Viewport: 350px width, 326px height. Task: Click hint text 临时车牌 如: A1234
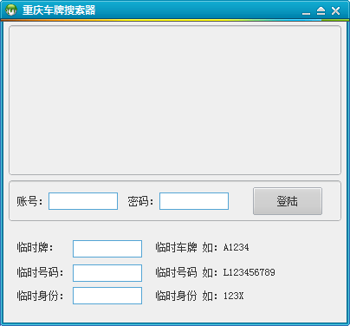202,247
